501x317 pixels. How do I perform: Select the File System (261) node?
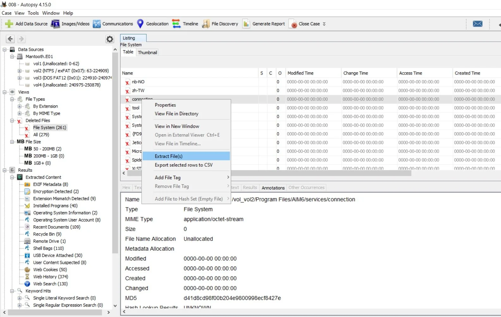point(50,128)
